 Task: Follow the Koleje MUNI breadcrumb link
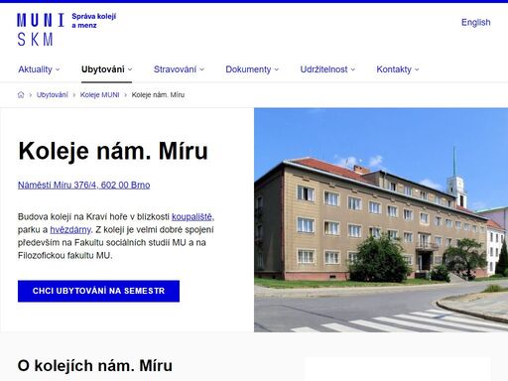coord(99,95)
